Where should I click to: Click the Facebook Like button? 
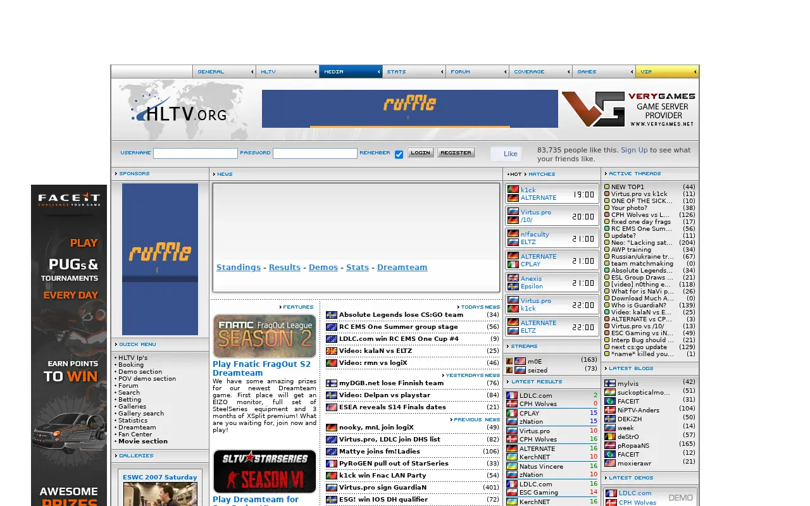click(x=506, y=154)
